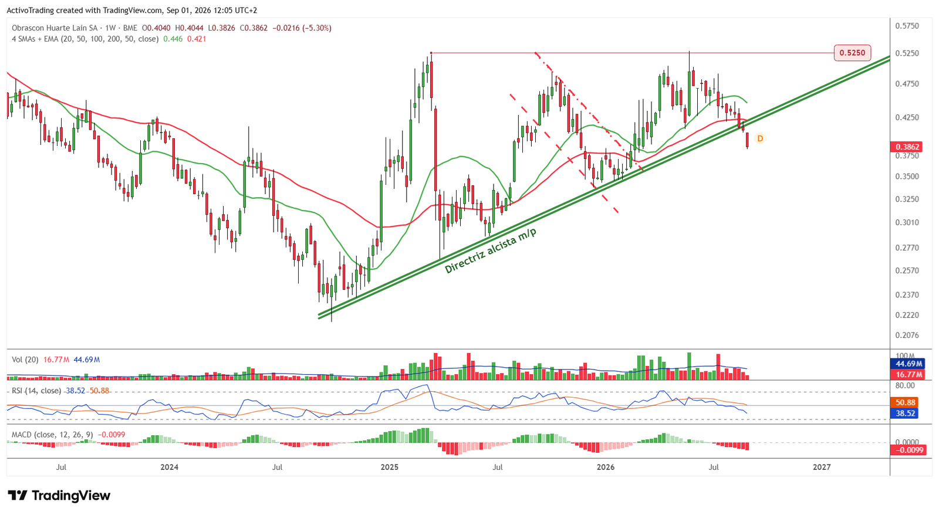
Task: Click the orange D dividend marker
Action: tap(760, 138)
